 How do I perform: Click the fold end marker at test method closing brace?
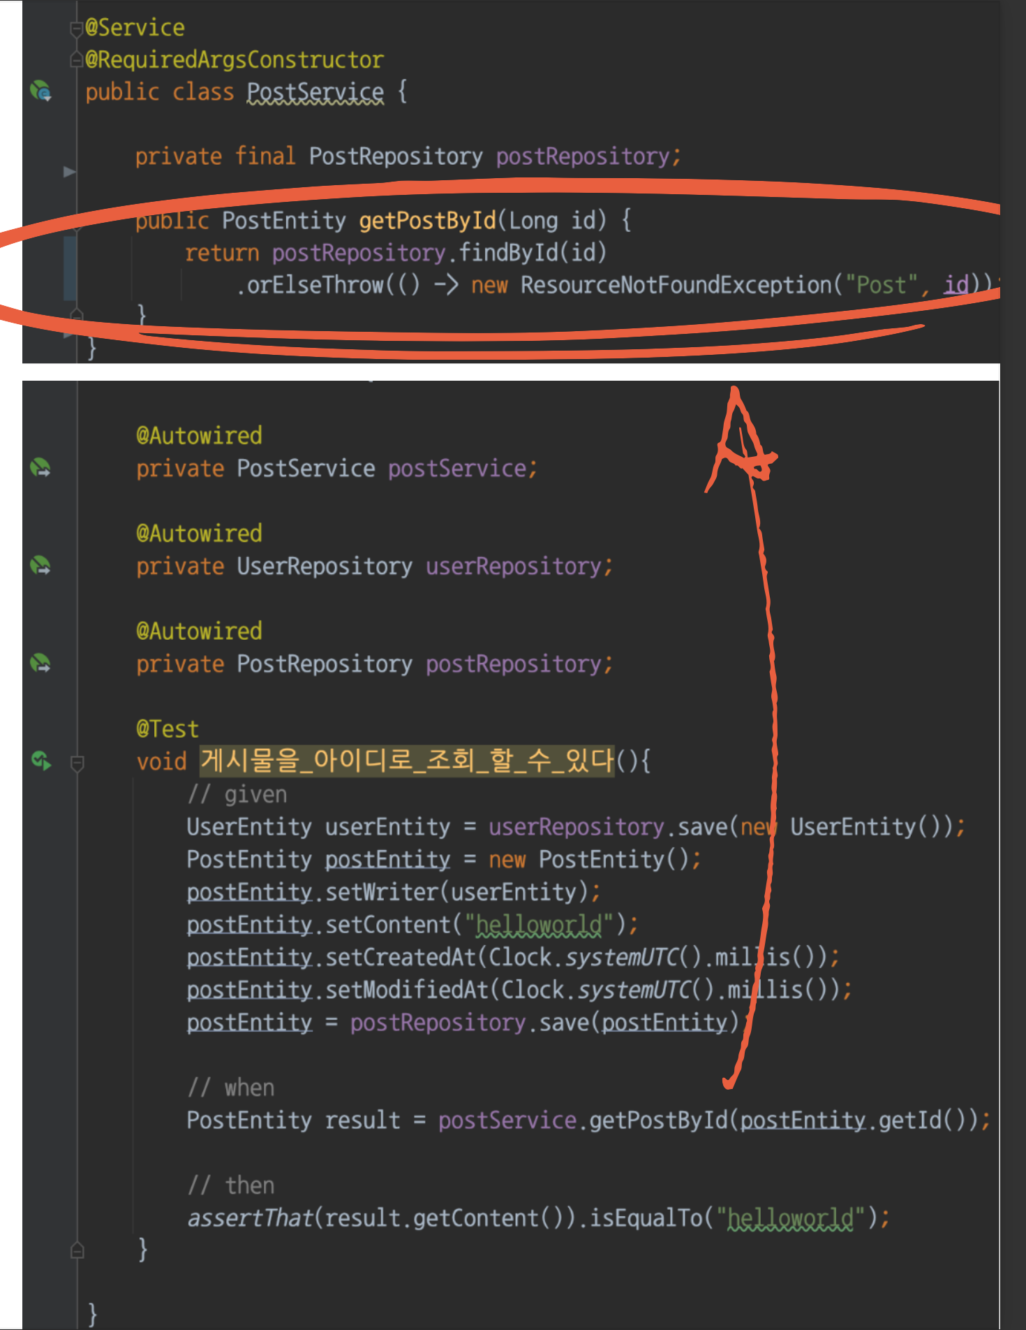pyautogui.click(x=77, y=1250)
